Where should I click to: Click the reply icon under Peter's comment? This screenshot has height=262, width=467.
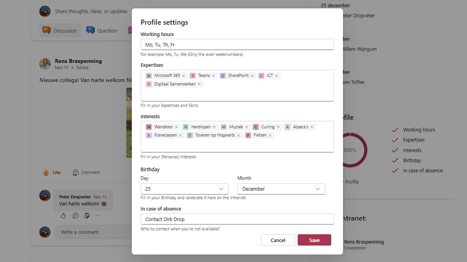point(76,216)
